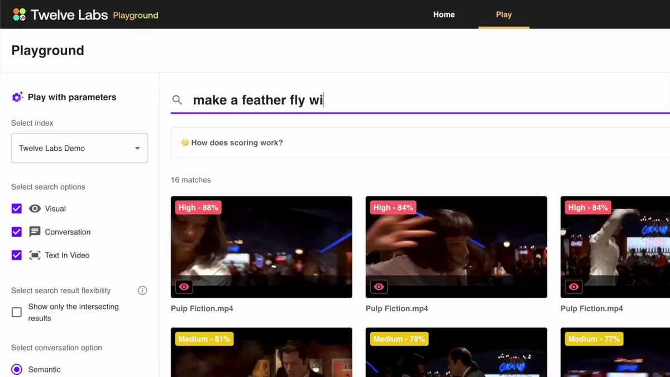The width and height of the screenshot is (670, 377).
Task: Click the Medium - 81% score badge
Action: (204, 339)
